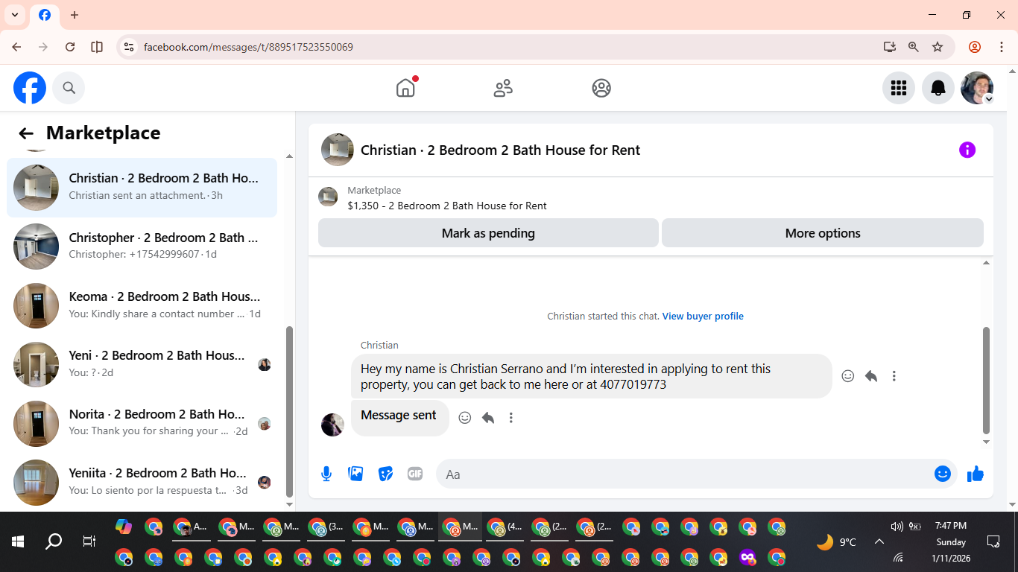Open a new browser tab

tap(75, 15)
